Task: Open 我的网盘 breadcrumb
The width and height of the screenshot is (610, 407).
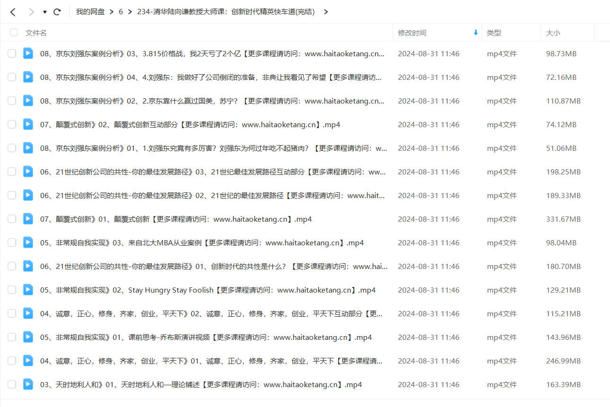Action: click(x=90, y=12)
